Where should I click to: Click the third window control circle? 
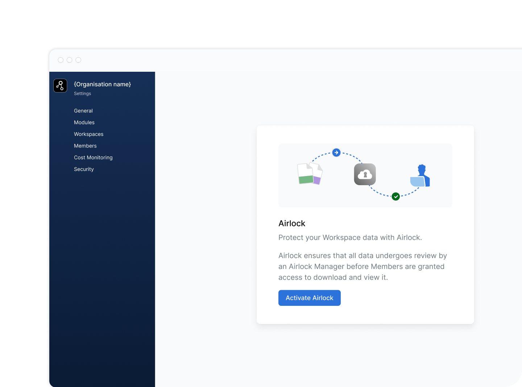coord(78,60)
